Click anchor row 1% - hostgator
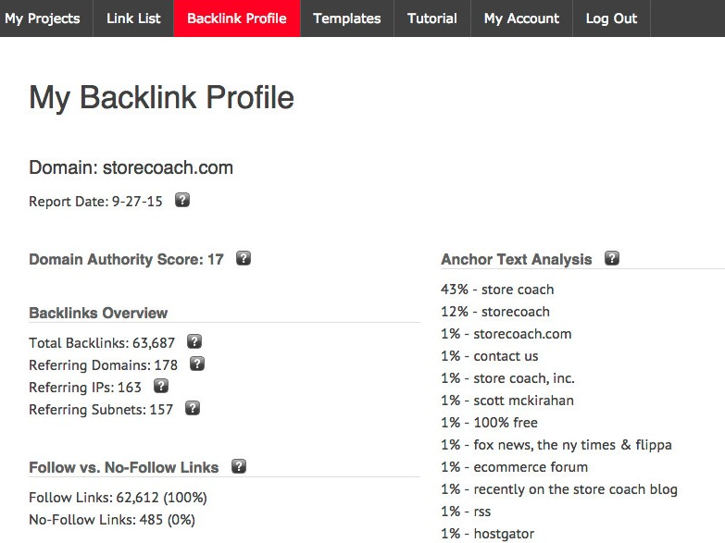The height and width of the screenshot is (543, 725). pos(487,534)
